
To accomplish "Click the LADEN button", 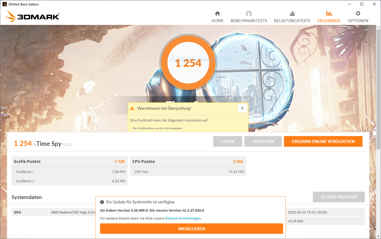I will click(228, 141).
